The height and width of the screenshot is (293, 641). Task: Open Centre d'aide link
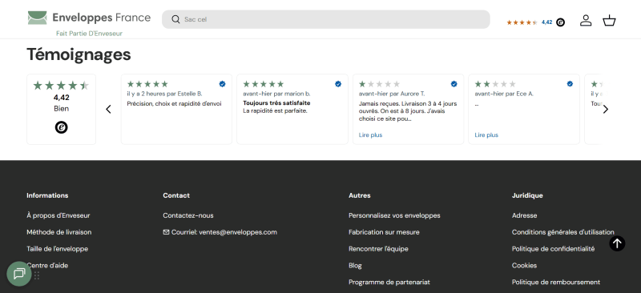[47, 266]
